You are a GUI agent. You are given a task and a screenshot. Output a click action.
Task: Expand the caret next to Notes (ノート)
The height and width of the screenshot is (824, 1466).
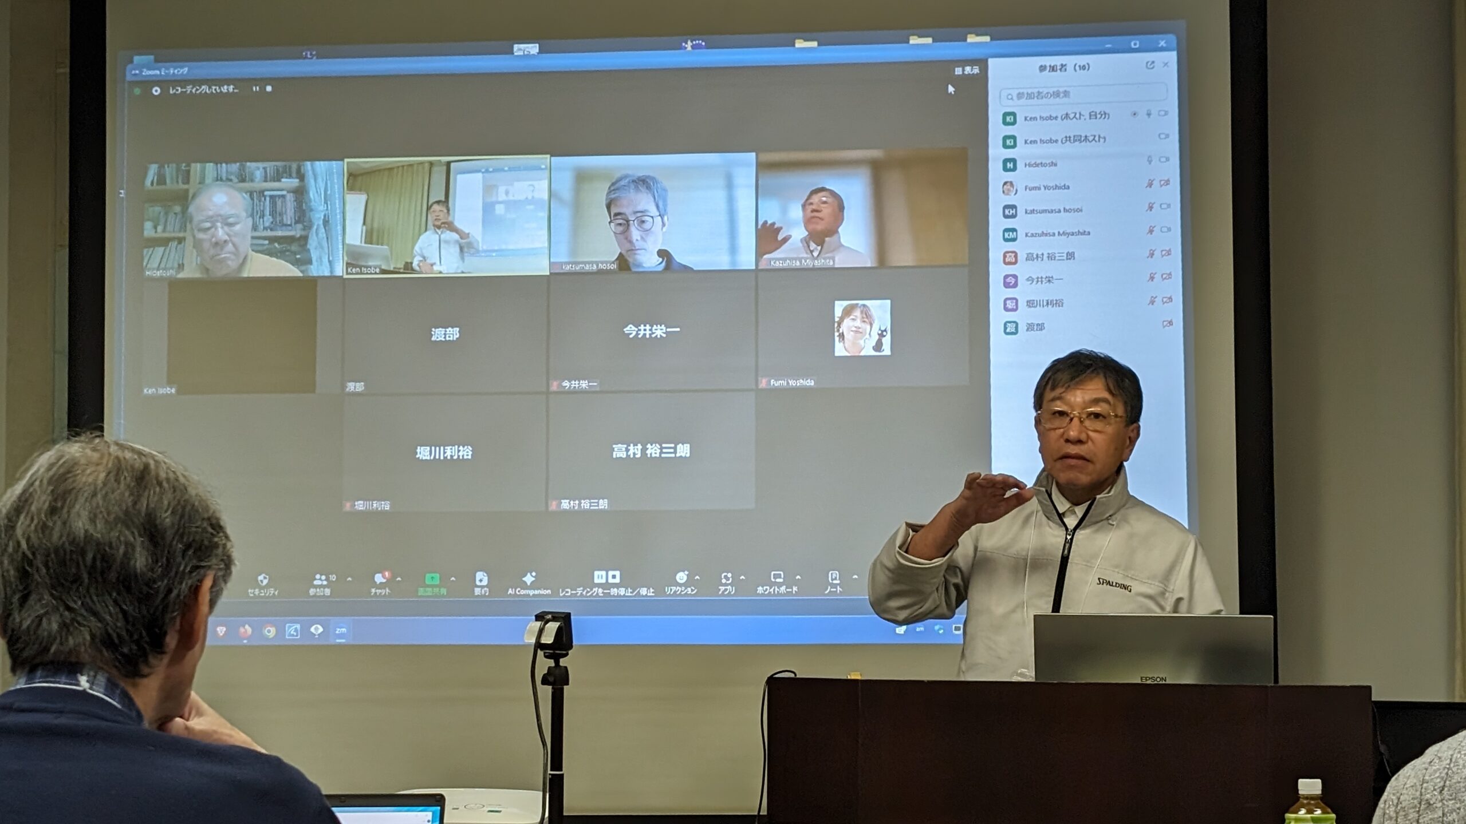point(854,576)
